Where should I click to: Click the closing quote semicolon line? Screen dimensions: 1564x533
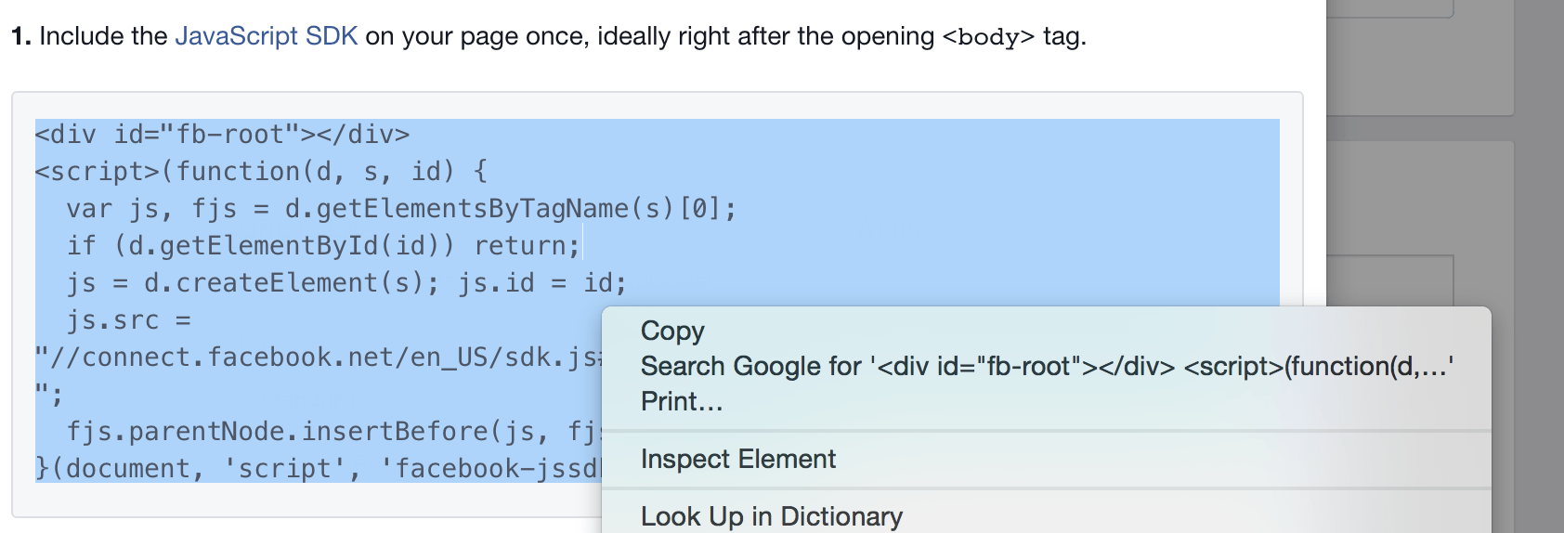pyautogui.click(x=48, y=395)
